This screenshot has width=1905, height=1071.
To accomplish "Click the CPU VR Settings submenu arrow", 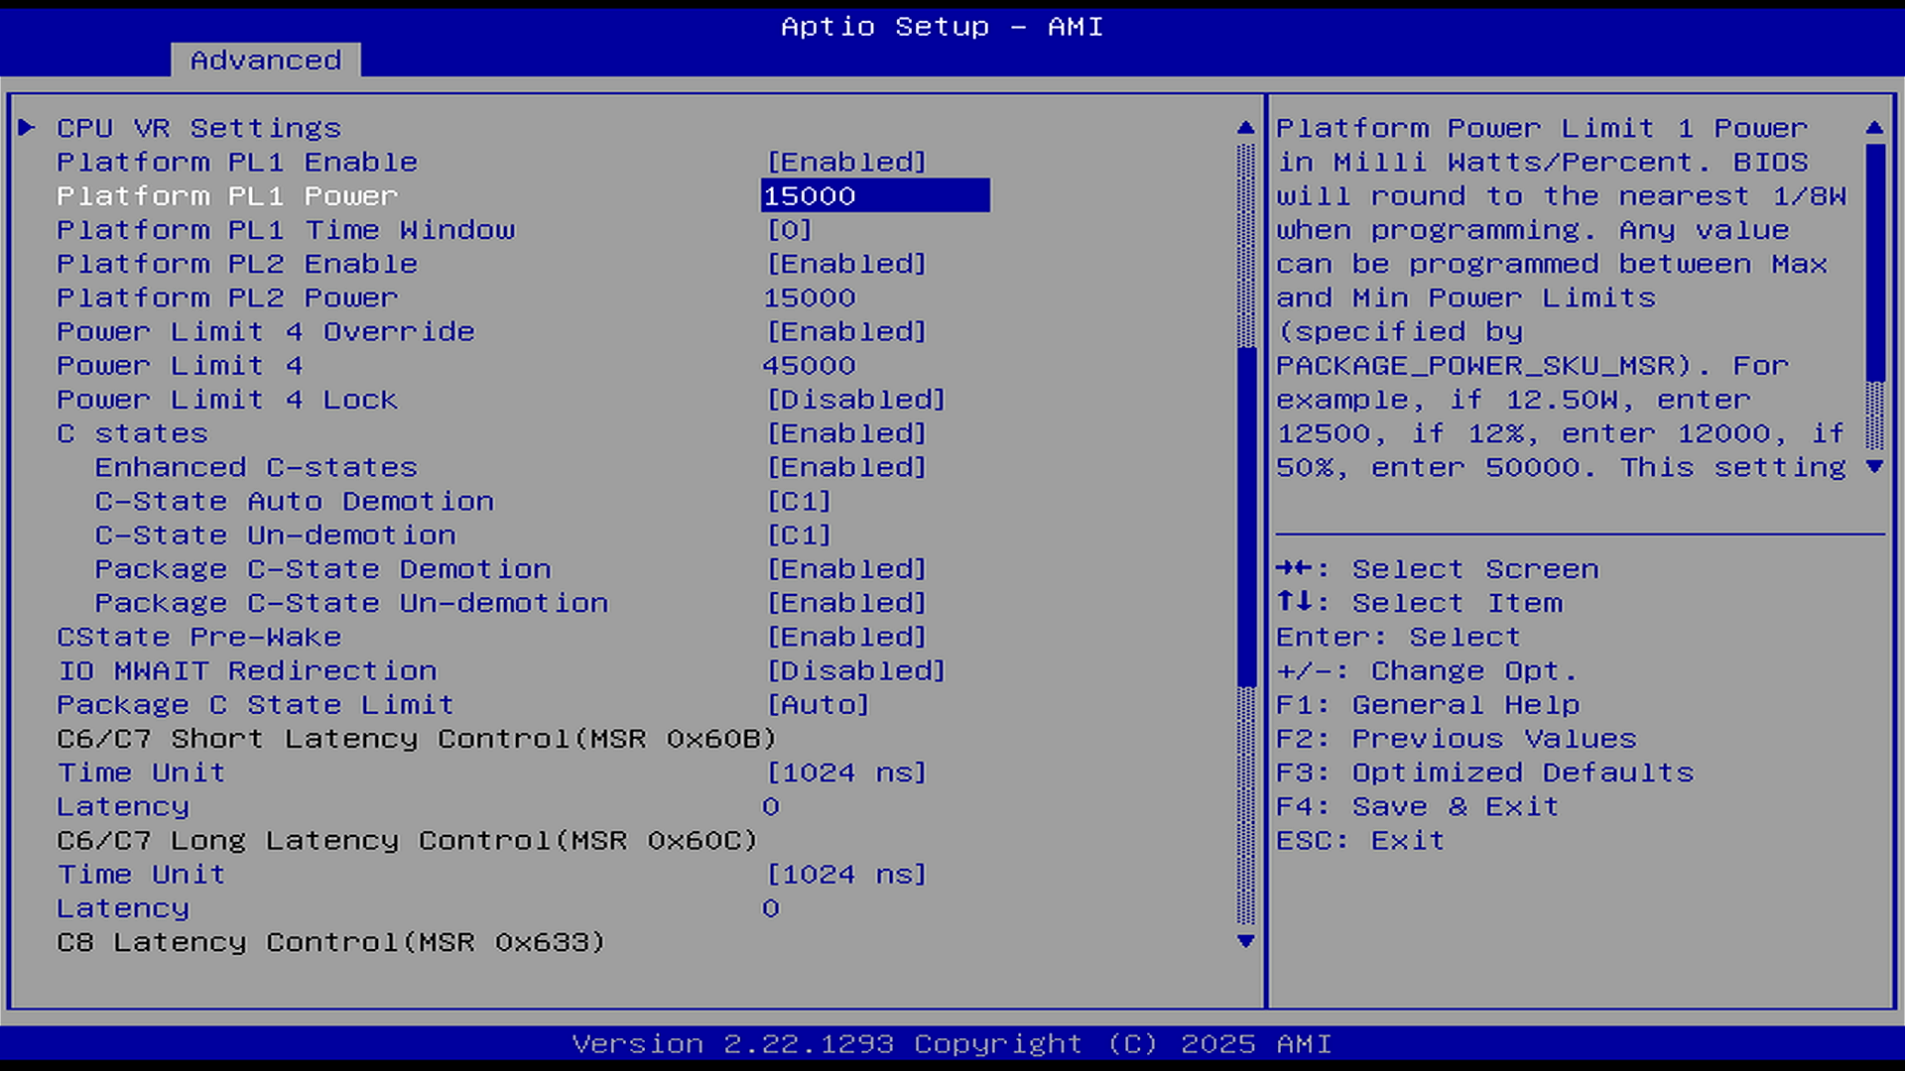I will [27, 127].
